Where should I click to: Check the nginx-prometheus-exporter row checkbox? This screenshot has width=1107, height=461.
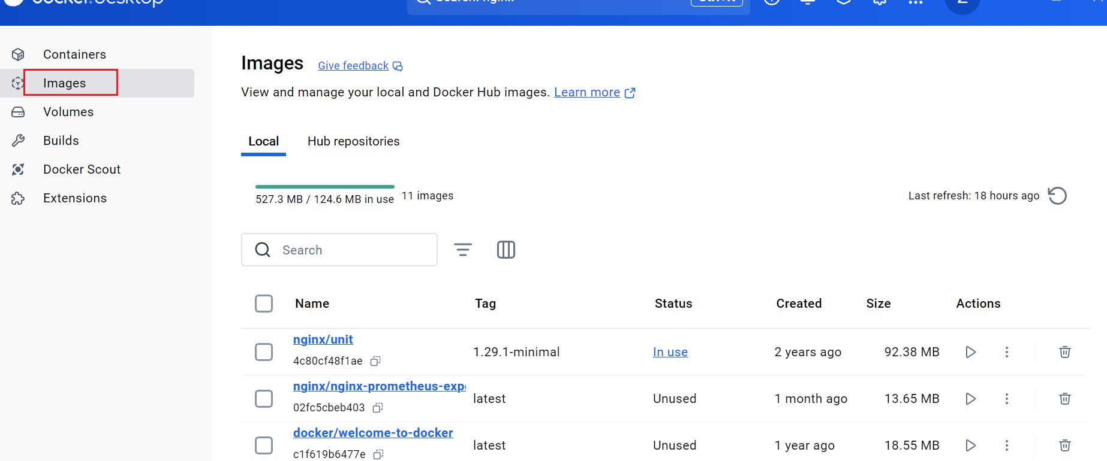pyautogui.click(x=264, y=399)
